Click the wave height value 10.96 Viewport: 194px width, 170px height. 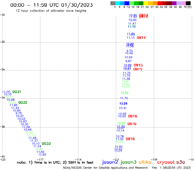click(11, 100)
